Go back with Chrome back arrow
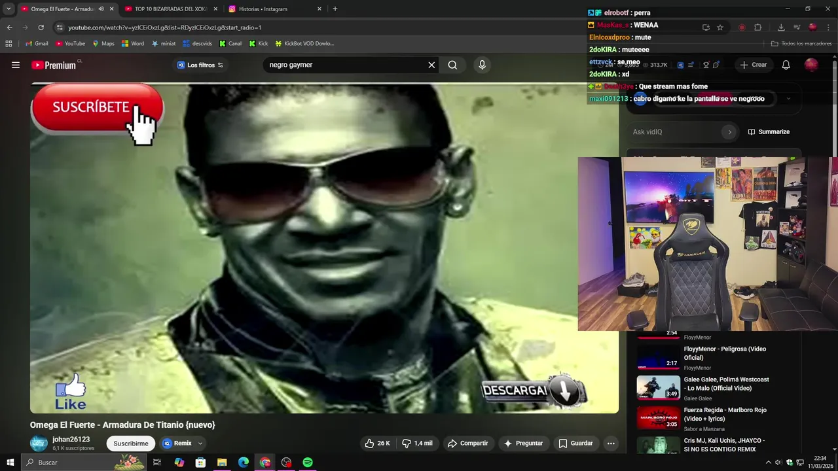Screen dimensions: 838x471 click(x=9, y=27)
